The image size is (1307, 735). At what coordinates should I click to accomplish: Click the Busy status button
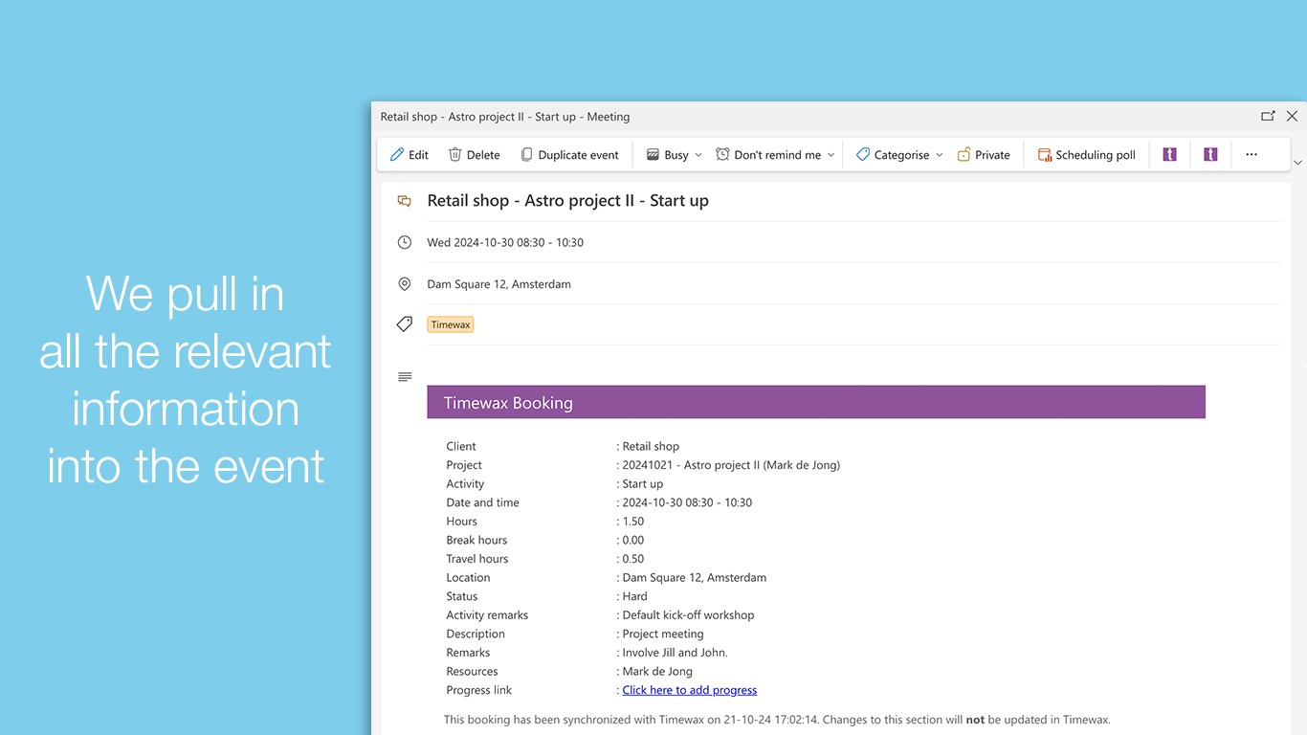click(x=667, y=155)
